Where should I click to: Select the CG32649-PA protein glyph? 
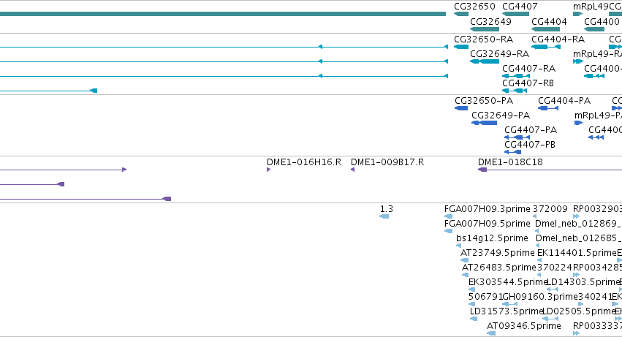484,123
